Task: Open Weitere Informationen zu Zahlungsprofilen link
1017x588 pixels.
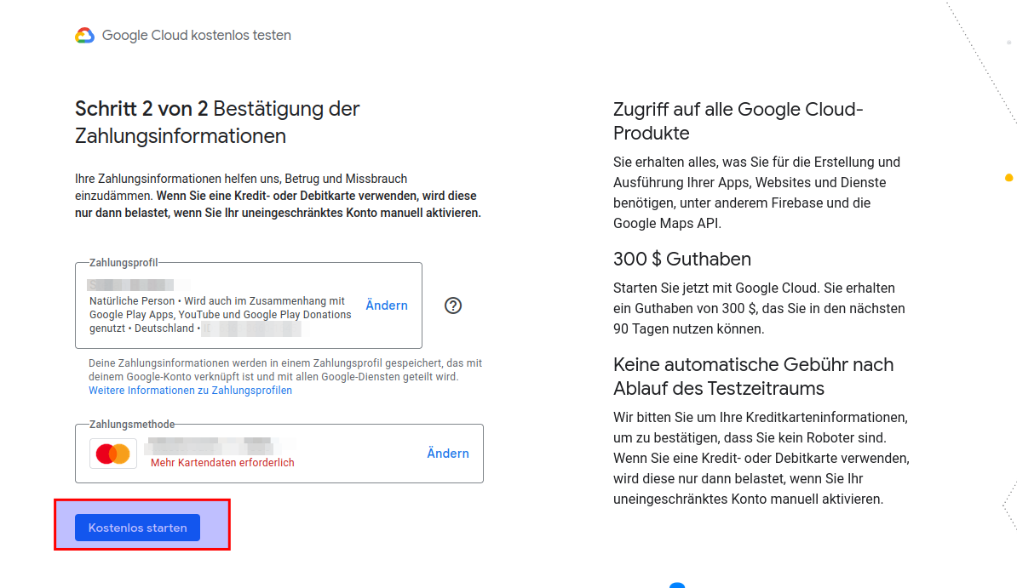Action: click(190, 391)
